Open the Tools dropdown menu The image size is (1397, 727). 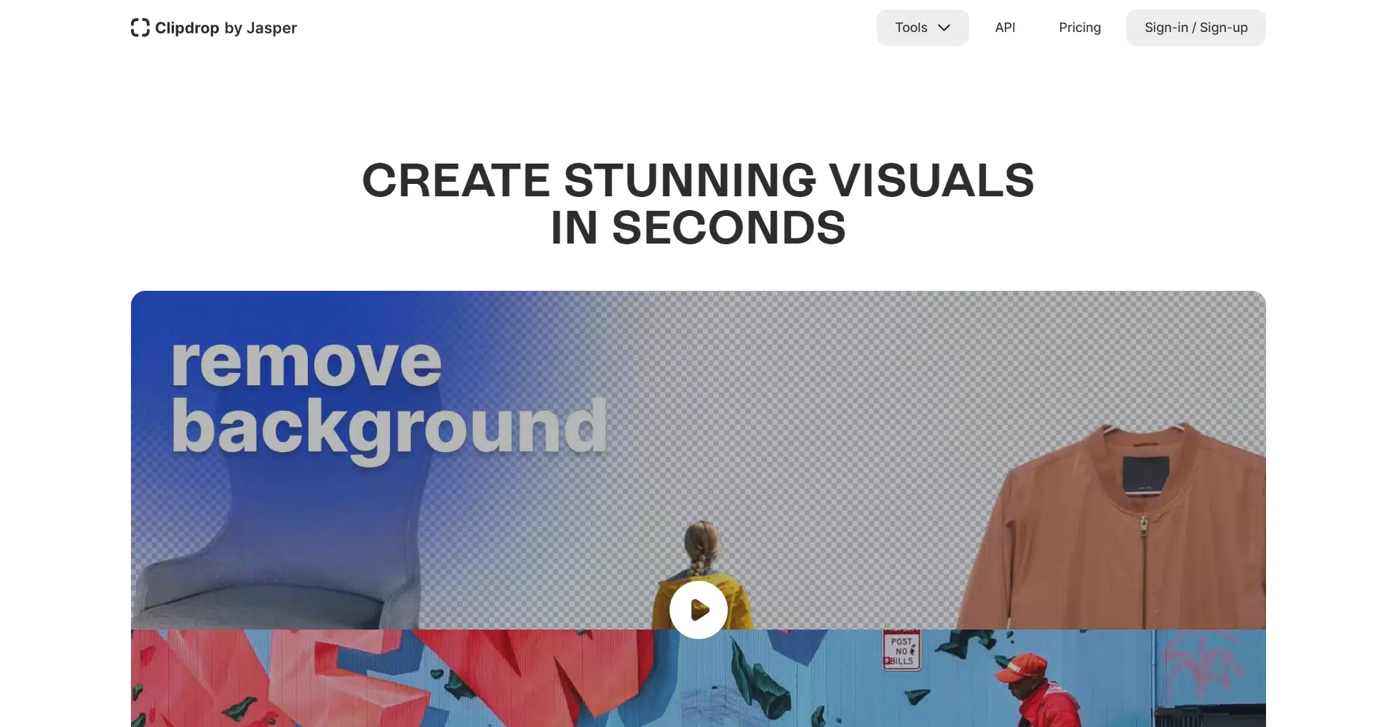(911, 28)
